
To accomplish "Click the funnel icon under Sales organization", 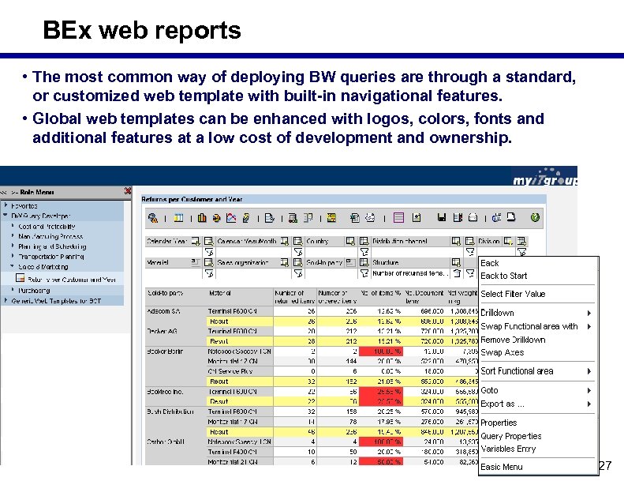I will 298,273.
